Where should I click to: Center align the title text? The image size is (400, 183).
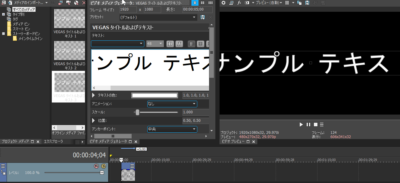200,44
